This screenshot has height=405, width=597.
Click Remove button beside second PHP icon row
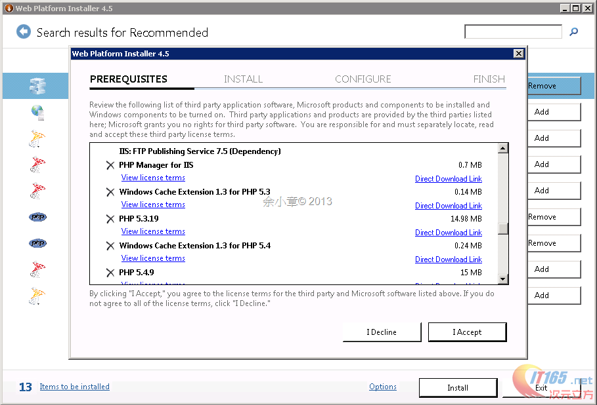pyautogui.click(x=554, y=243)
